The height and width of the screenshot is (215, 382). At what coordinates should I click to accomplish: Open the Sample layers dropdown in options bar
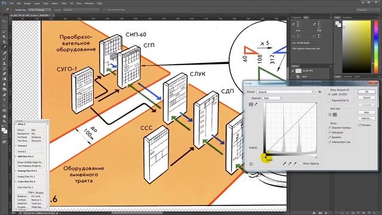[81, 10]
